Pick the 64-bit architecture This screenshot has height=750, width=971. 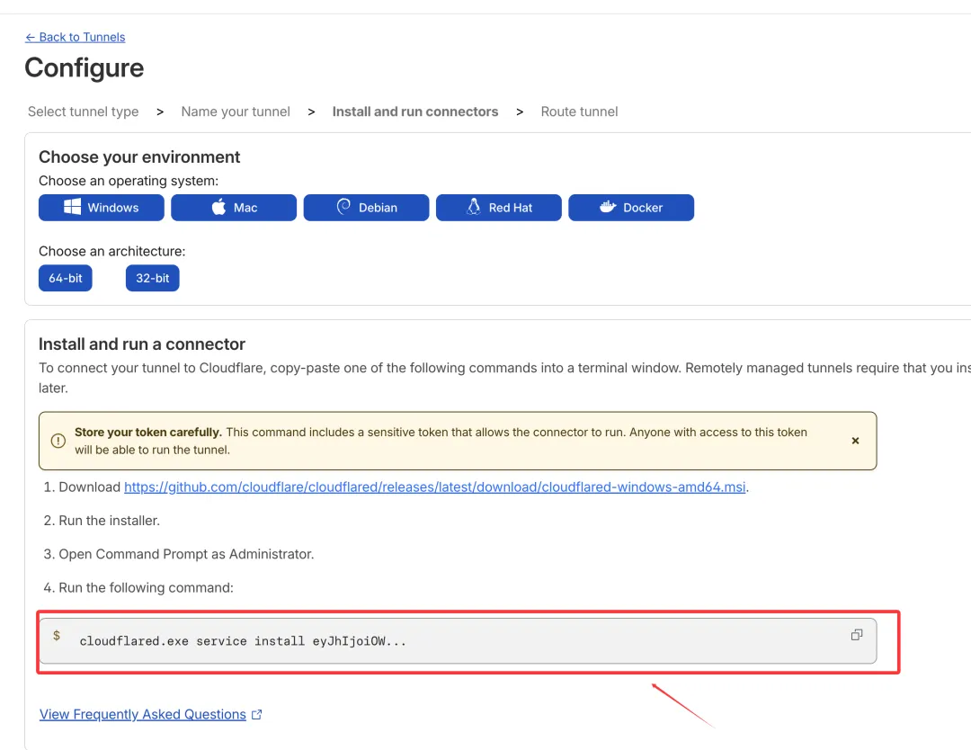pyautogui.click(x=65, y=278)
